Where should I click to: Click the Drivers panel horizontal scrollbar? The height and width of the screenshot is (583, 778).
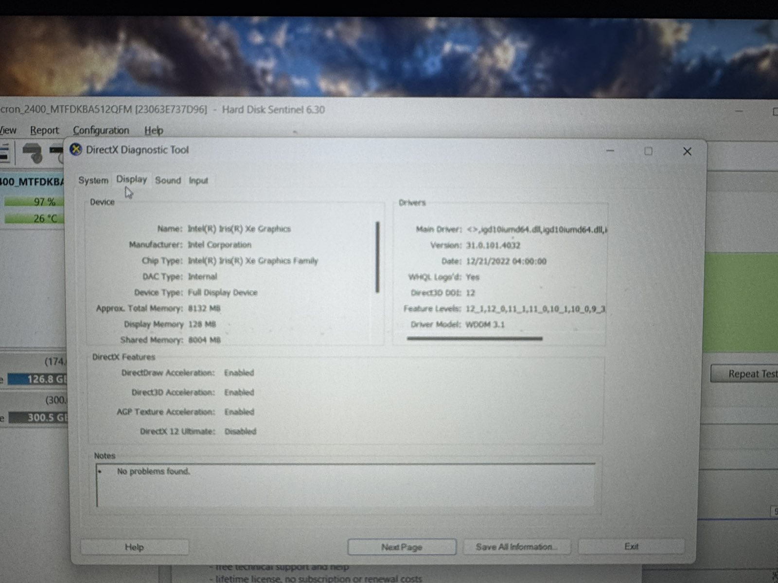click(475, 339)
